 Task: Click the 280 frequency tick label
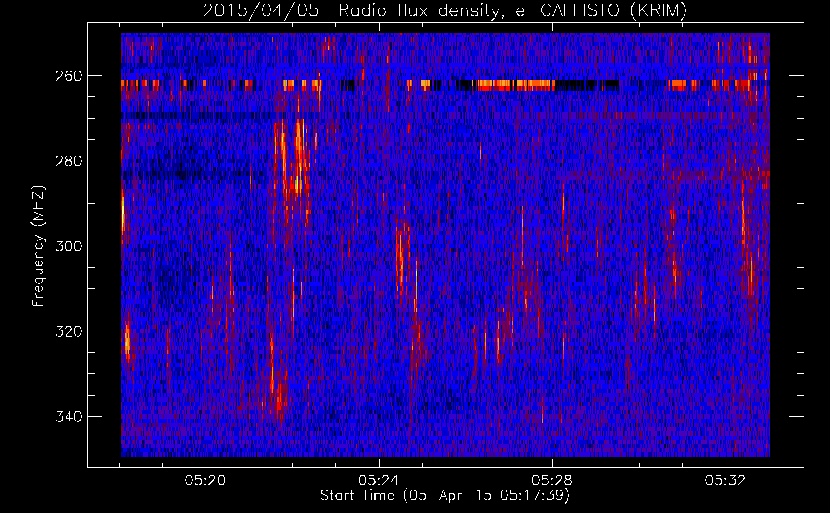point(68,161)
